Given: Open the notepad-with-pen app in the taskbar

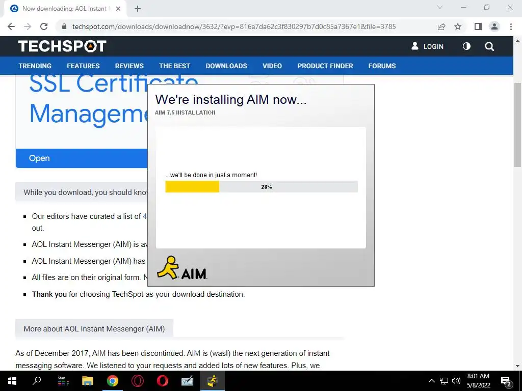Looking at the screenshot, I should [188, 381].
